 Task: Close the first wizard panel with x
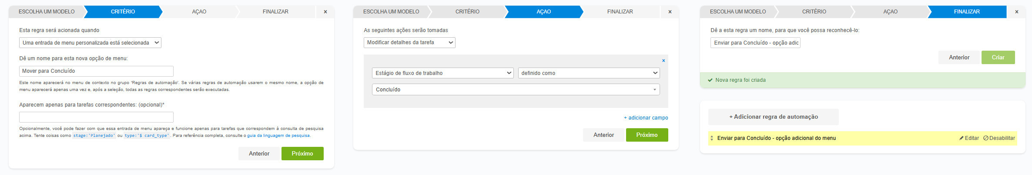pos(325,12)
